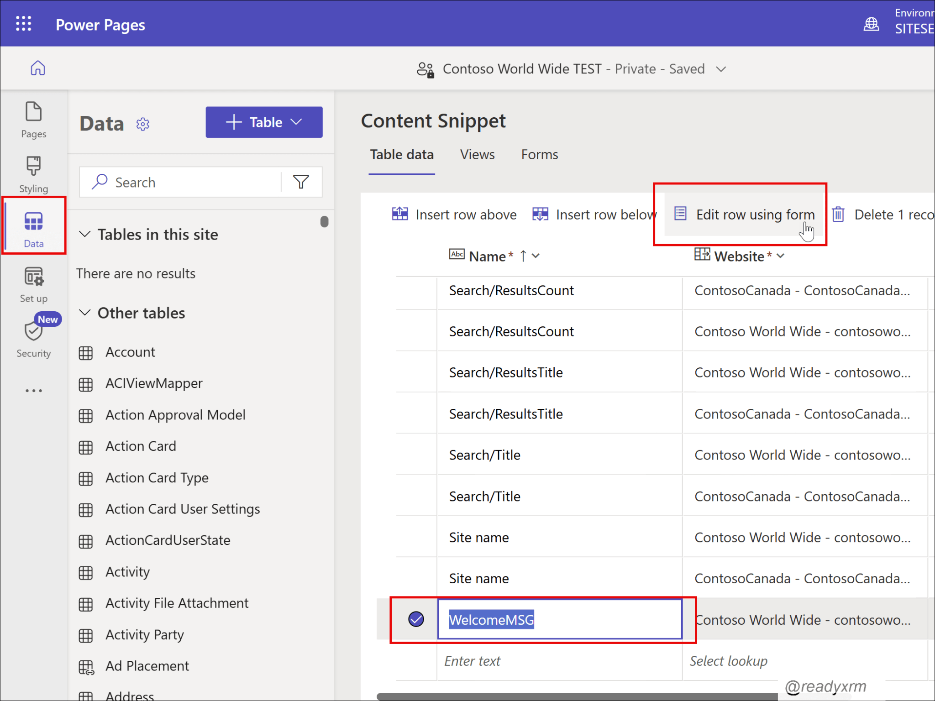Click the filter funnel icon
935x701 pixels.
(x=301, y=182)
